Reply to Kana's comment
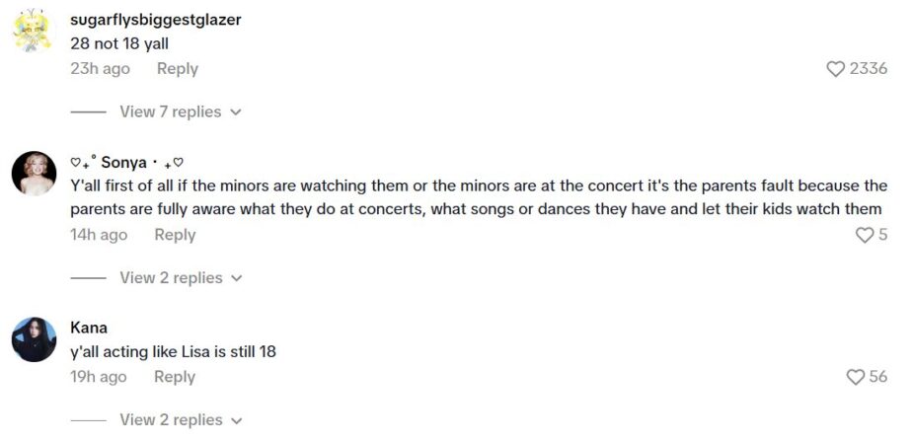Viewport: 913px width, 441px height. 175,377
